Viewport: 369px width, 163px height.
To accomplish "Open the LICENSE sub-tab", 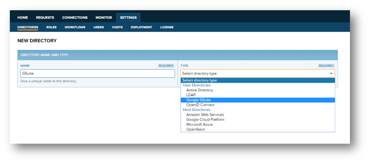I will (167, 27).
